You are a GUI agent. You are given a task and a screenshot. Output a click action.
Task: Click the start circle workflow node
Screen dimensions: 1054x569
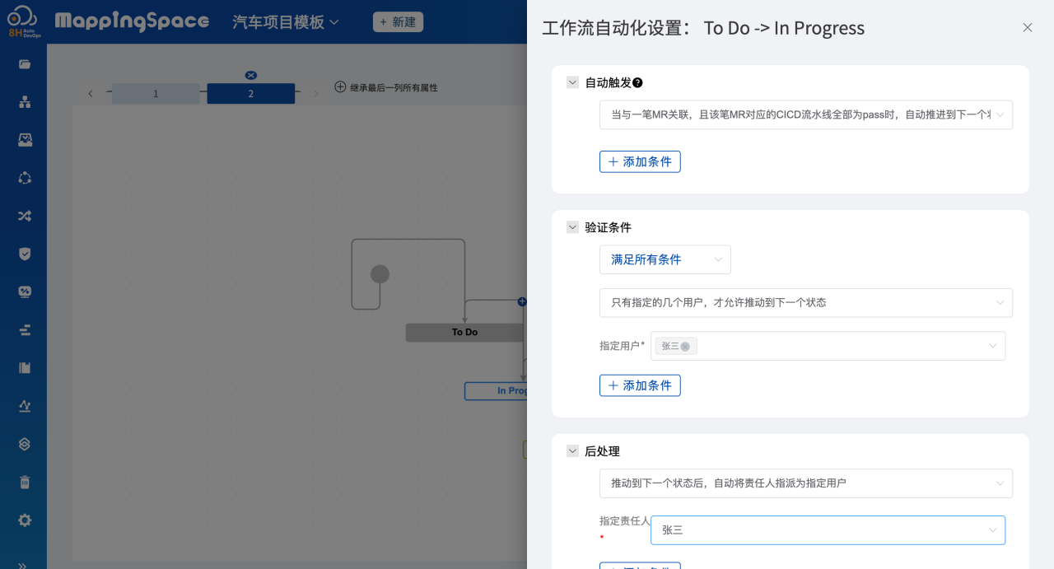[380, 274]
